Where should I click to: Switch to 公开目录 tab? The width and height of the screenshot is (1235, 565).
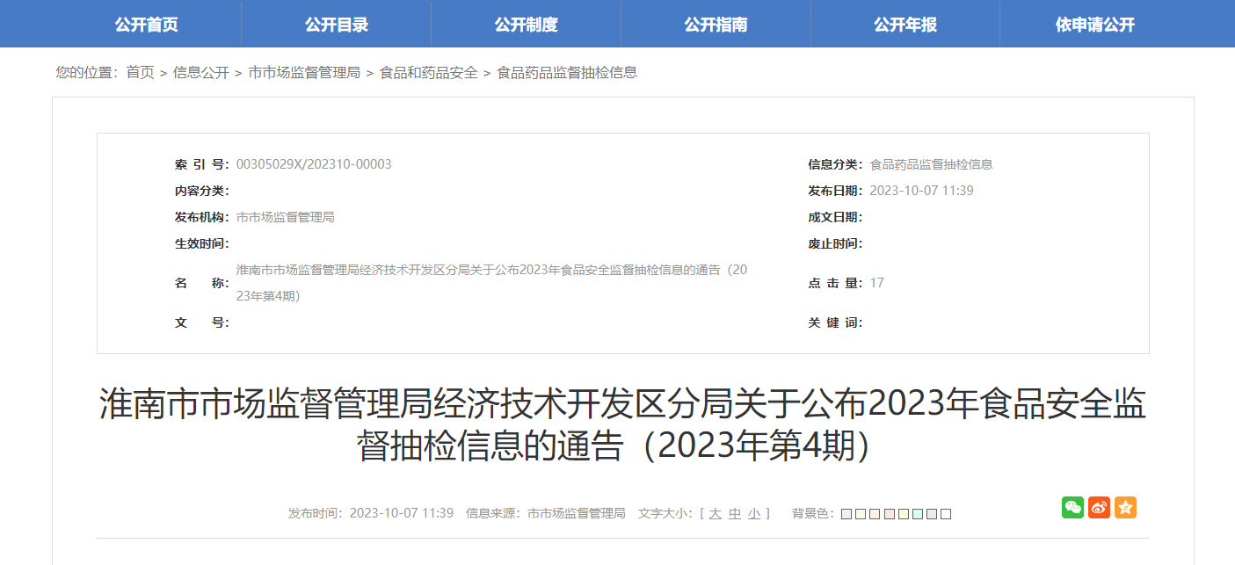pyautogui.click(x=336, y=25)
